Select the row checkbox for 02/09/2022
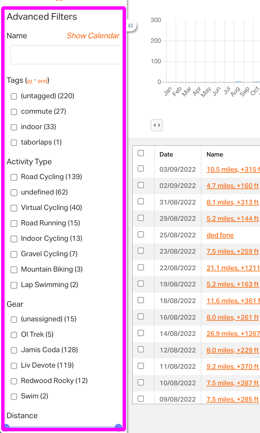This screenshot has height=433, width=260. pos(141,185)
